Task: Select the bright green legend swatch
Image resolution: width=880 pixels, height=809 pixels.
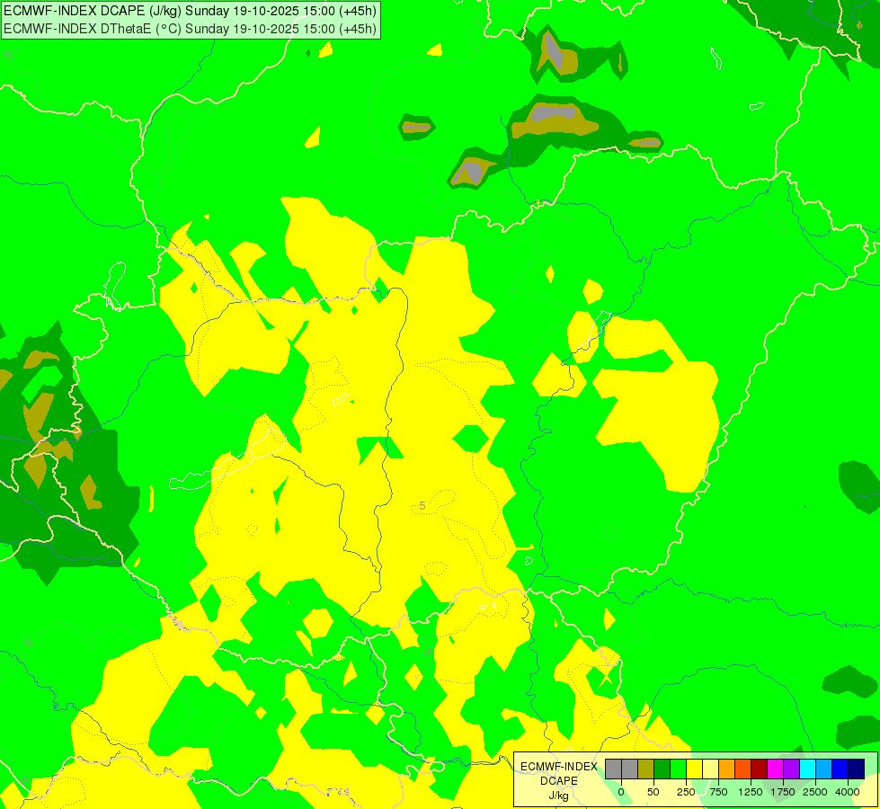Action: [679, 769]
